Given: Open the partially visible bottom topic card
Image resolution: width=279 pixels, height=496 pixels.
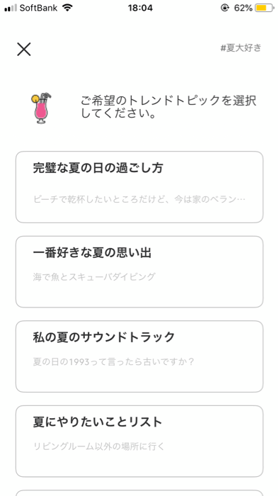Looking at the screenshot, I should click(x=139, y=493).
